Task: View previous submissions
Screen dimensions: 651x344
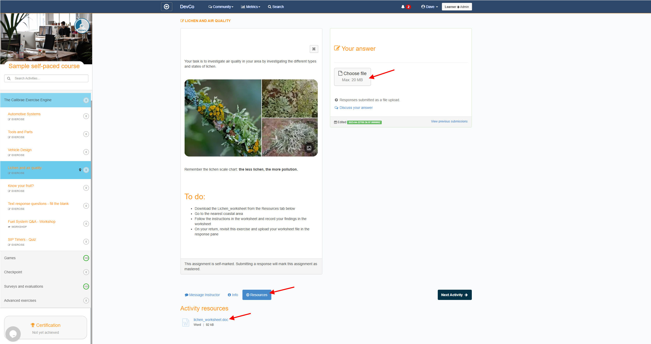Action: [449, 121]
